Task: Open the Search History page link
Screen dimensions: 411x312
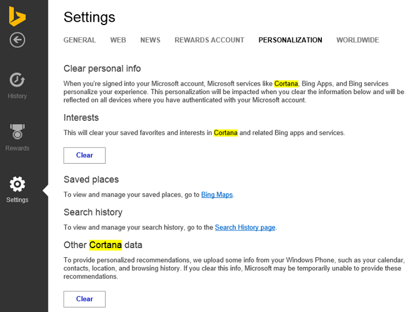Action: (x=245, y=228)
